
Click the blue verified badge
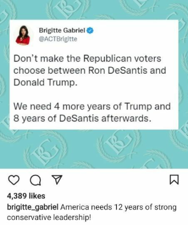(x=90, y=31)
